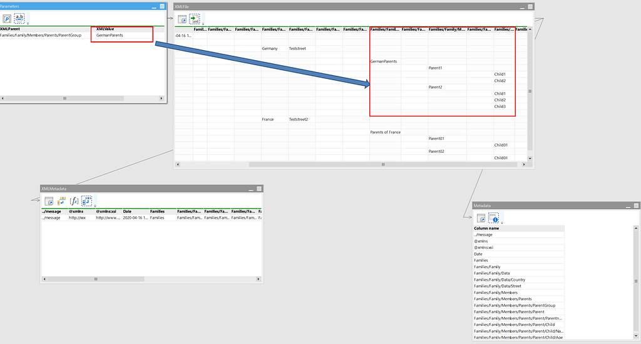This screenshot has width=641, height=344.
Task: Open toolbar overflow arrow in XMLMetadata window
Action: coord(95,206)
